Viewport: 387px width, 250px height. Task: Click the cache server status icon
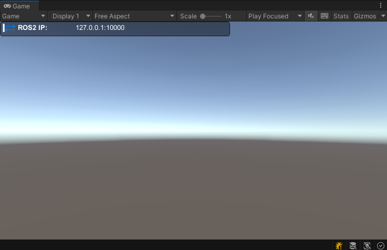(x=353, y=246)
